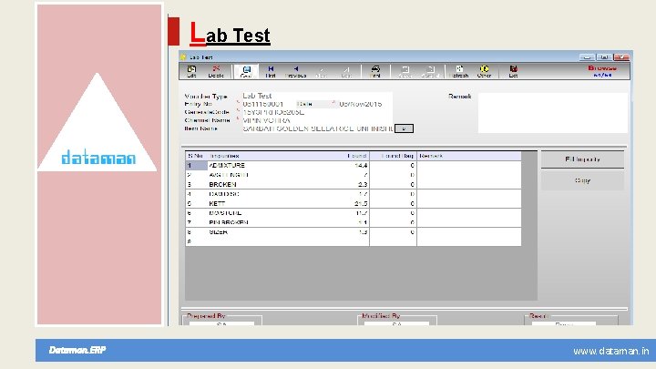Go to the Next record

pos(322,72)
